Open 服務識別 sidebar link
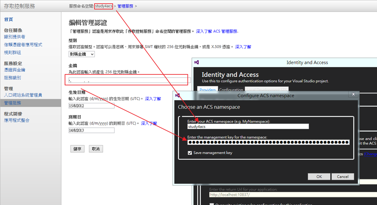This screenshot has height=205, width=377. click(13, 78)
